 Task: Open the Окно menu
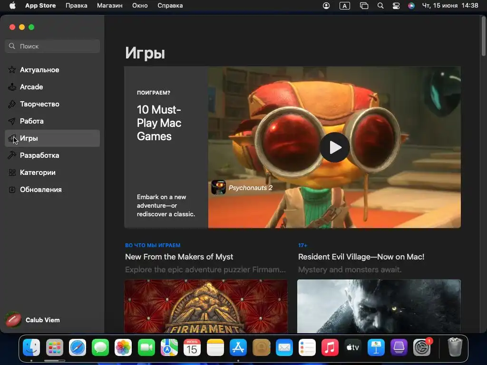[x=140, y=6]
